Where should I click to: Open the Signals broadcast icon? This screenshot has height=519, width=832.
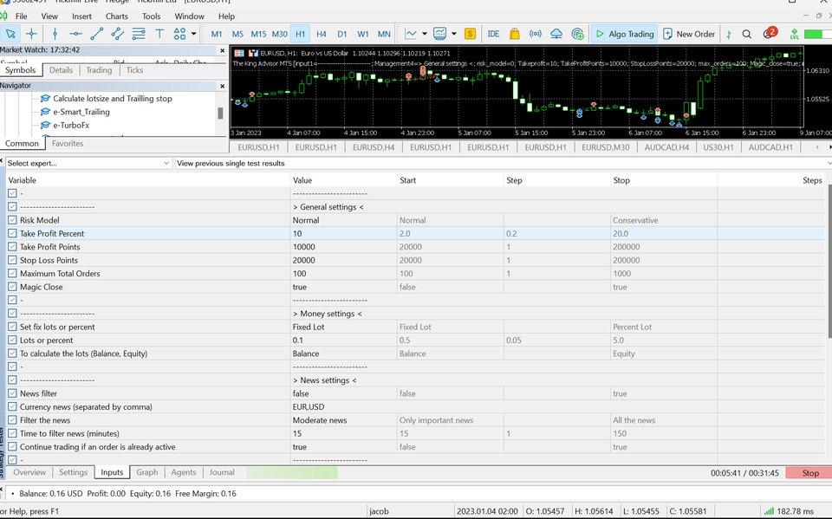(x=536, y=34)
